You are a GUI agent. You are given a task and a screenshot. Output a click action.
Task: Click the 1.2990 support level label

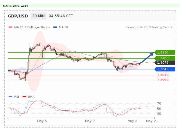[x=163, y=80]
